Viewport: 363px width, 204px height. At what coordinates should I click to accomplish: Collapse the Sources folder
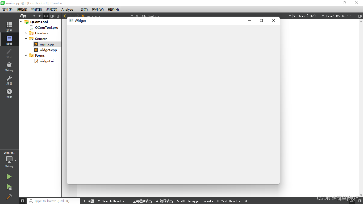26,39
